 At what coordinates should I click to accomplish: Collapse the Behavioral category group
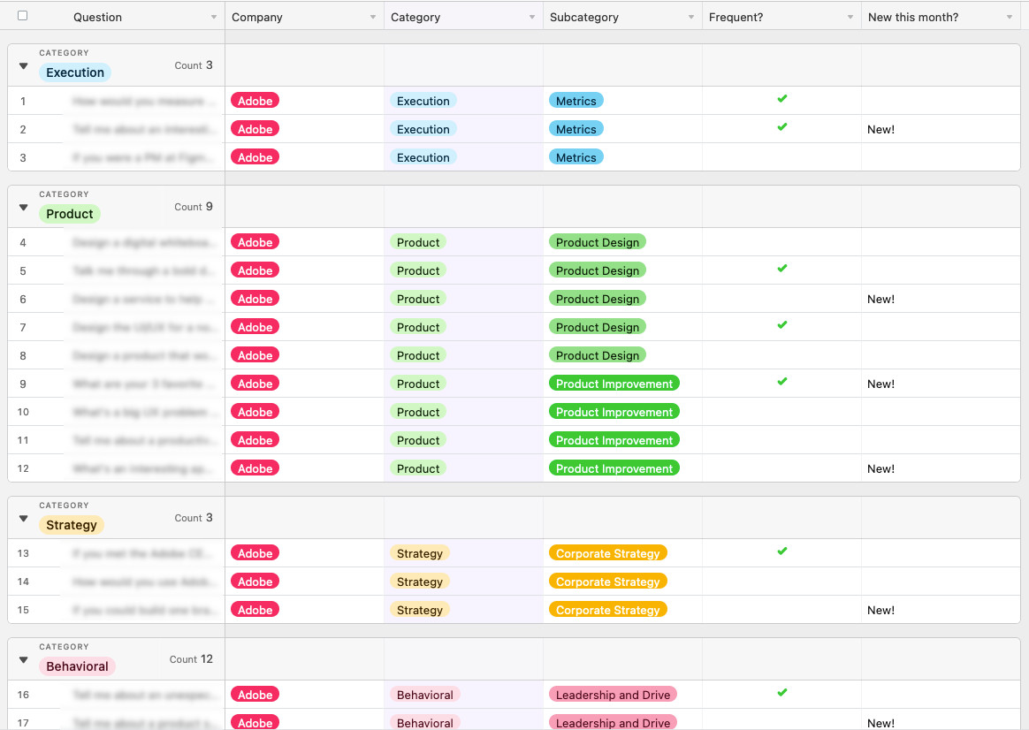(x=24, y=660)
